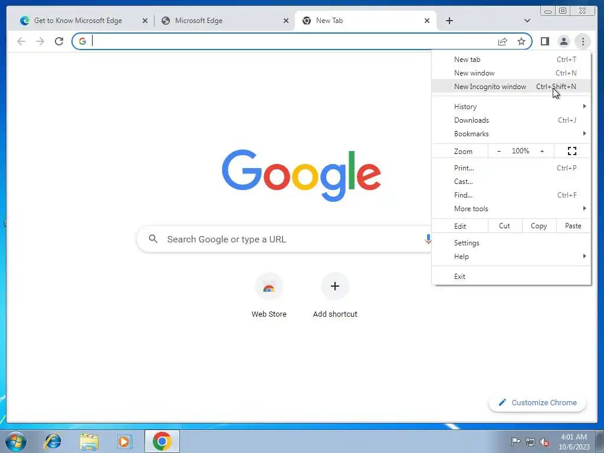Click the browser back arrow
The height and width of the screenshot is (453, 604).
pos(21,41)
